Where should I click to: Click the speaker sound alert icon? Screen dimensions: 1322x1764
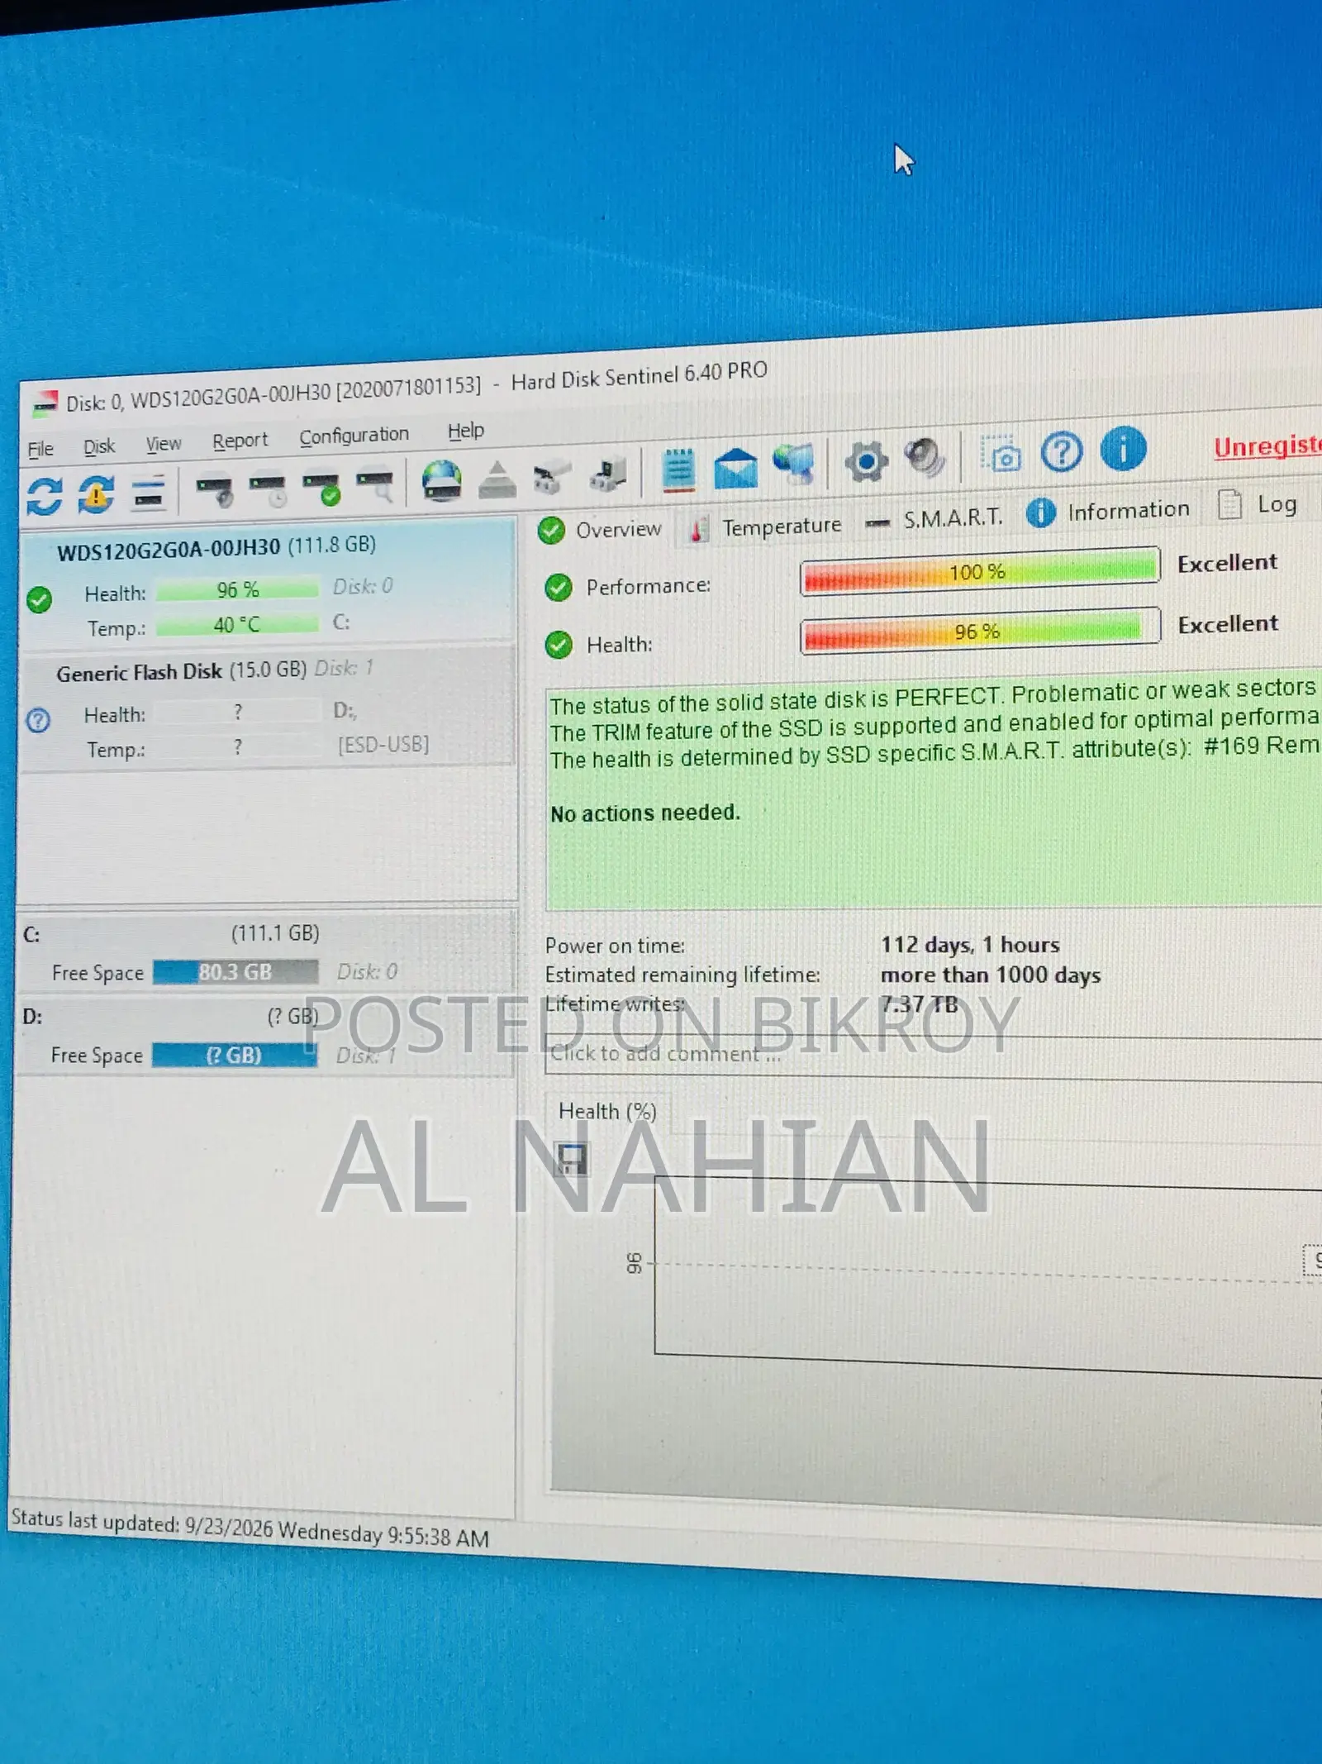coord(924,457)
